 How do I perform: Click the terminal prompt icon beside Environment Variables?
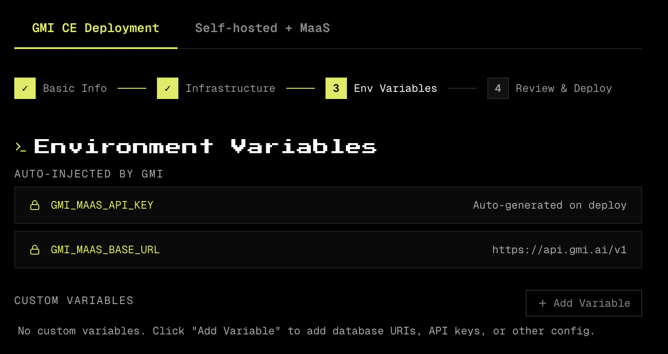[x=21, y=147]
